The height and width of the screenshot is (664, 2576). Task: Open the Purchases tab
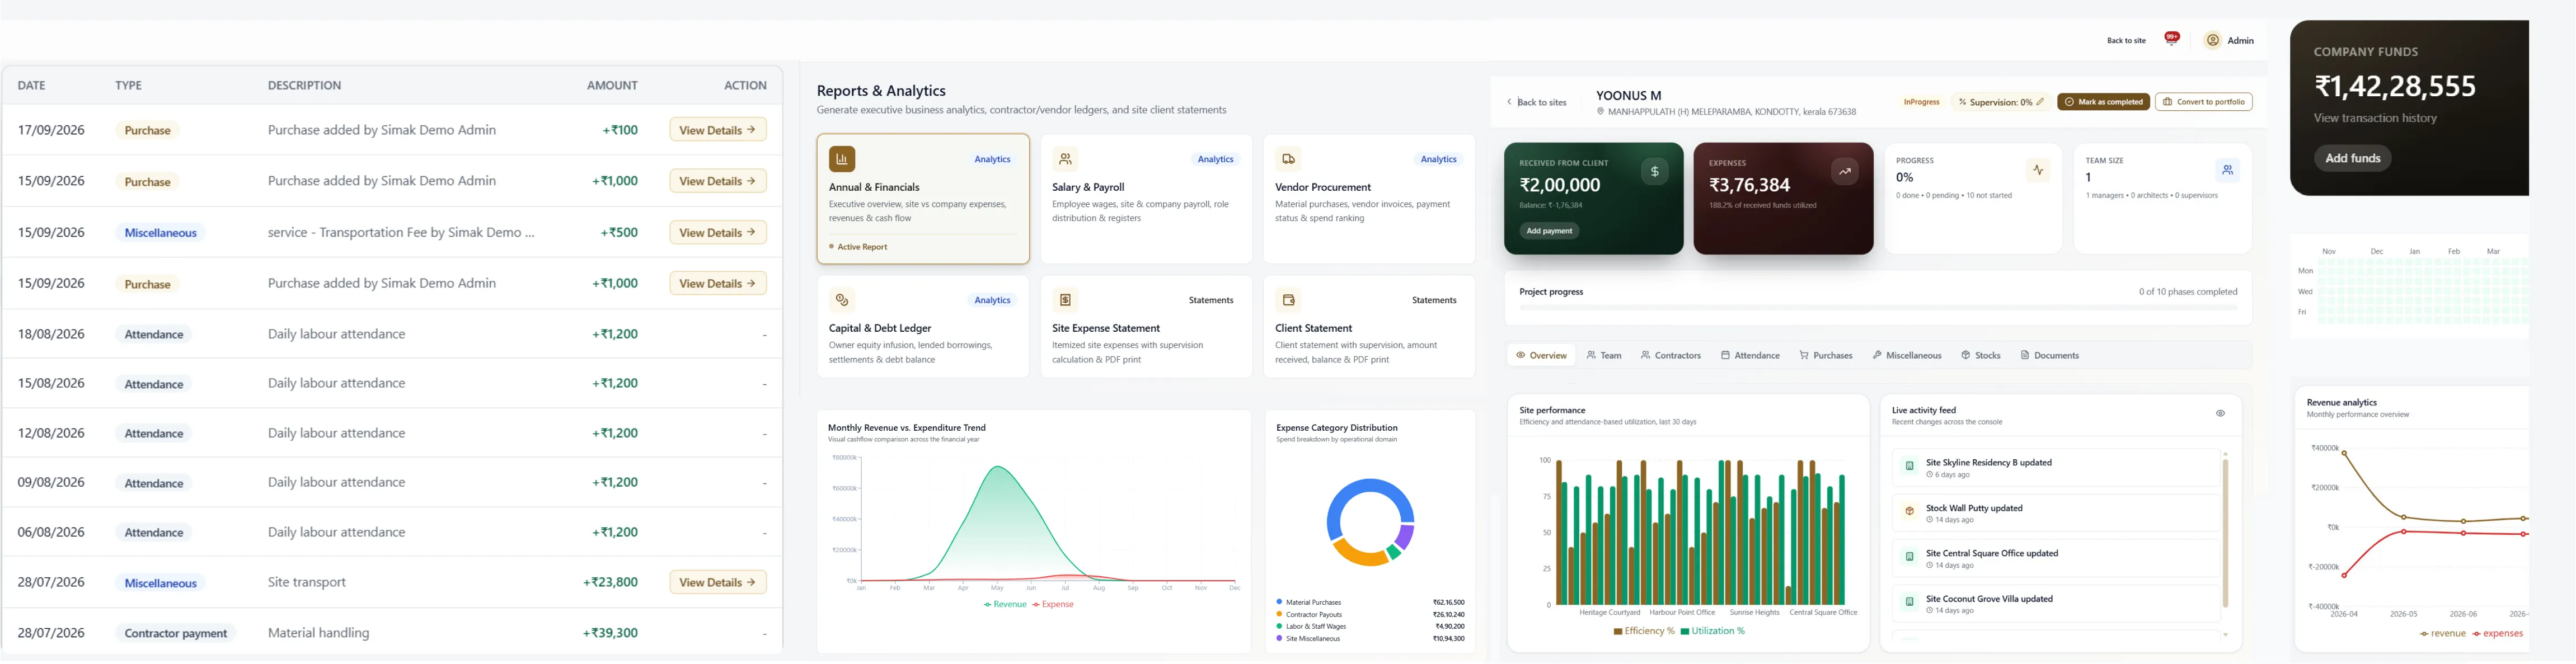pyautogui.click(x=1825, y=355)
